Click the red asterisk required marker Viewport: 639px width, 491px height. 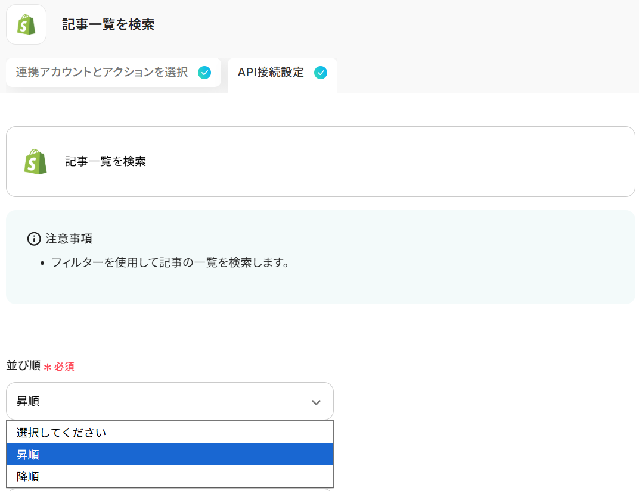pyautogui.click(x=48, y=367)
